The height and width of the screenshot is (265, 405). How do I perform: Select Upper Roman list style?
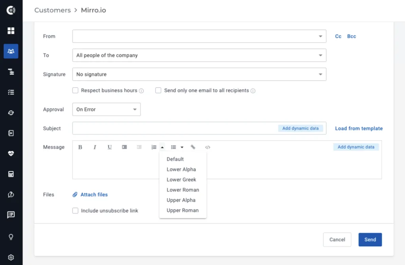(x=183, y=210)
